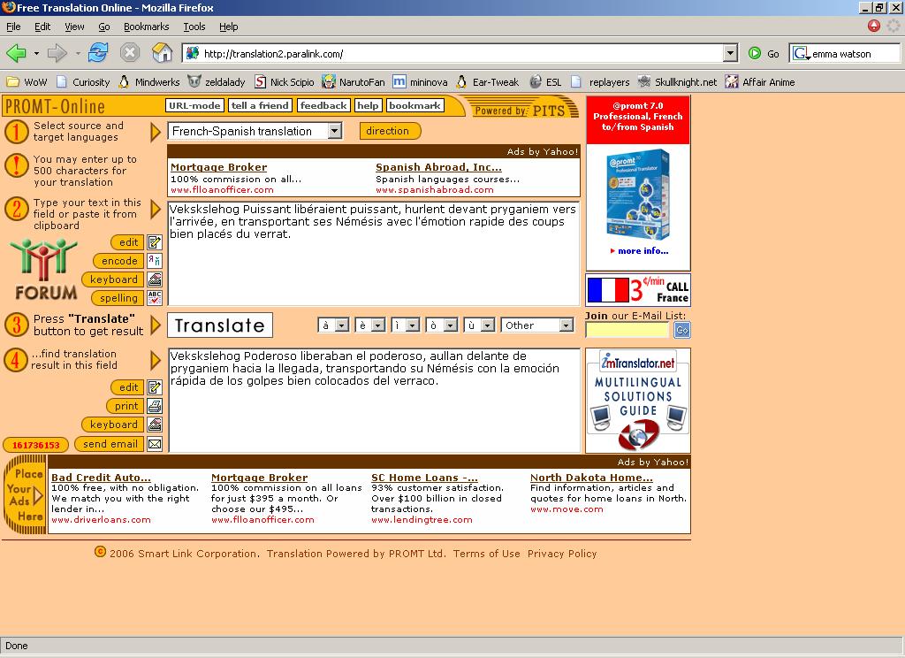Click the browser Back arrow

[x=16, y=53]
